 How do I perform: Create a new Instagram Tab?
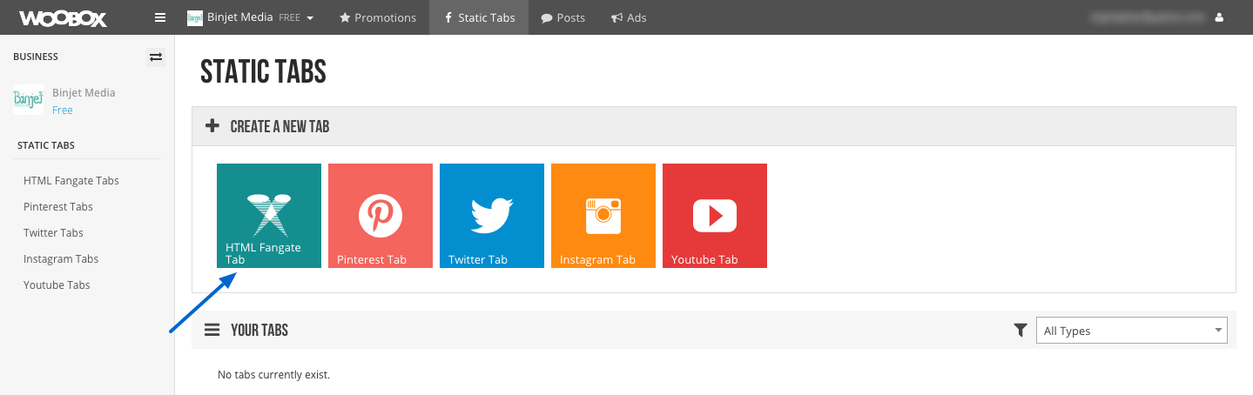[x=603, y=216]
